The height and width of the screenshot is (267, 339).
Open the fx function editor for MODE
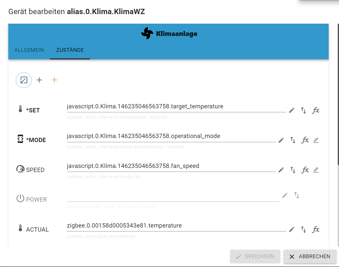click(x=305, y=140)
